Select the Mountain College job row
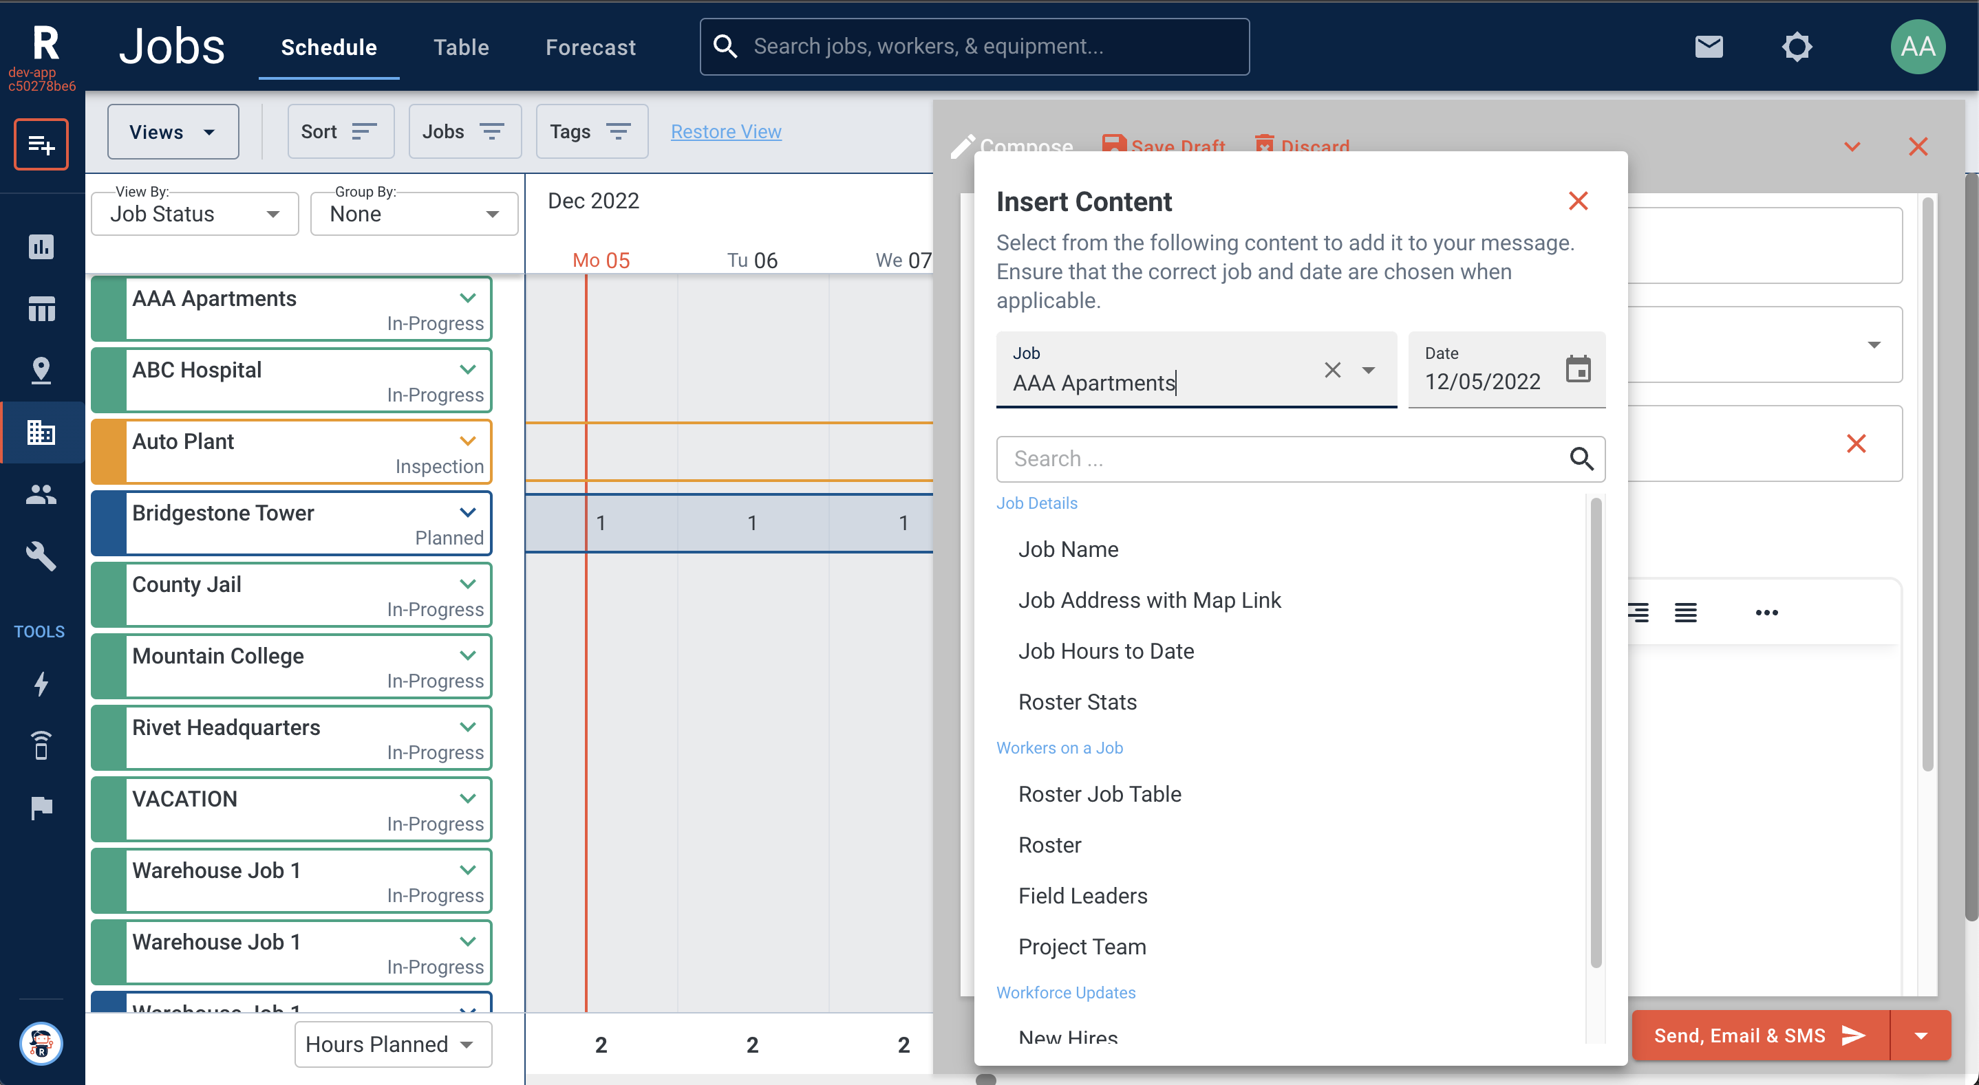Image resolution: width=1979 pixels, height=1085 pixels. 291,666
